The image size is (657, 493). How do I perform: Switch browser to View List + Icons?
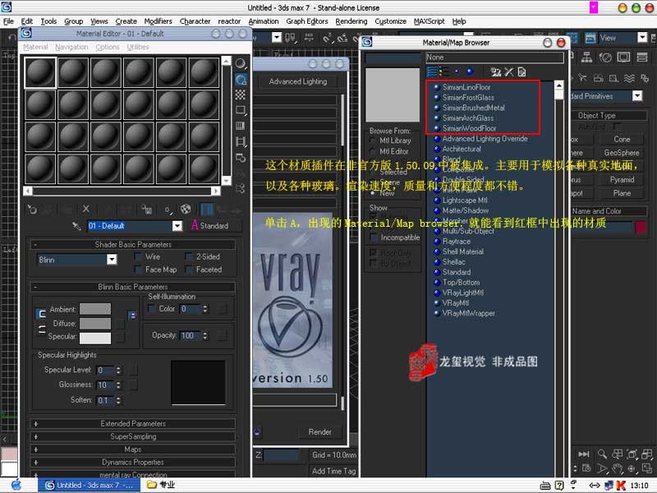coord(443,72)
